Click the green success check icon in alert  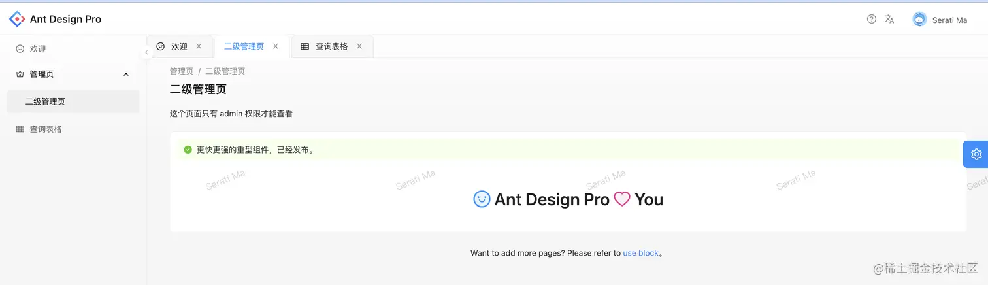[x=188, y=150]
